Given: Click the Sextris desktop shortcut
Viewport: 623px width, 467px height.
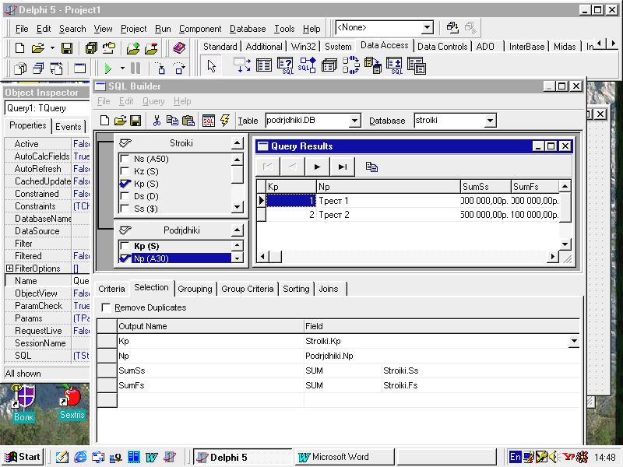Looking at the screenshot, I should [x=72, y=402].
